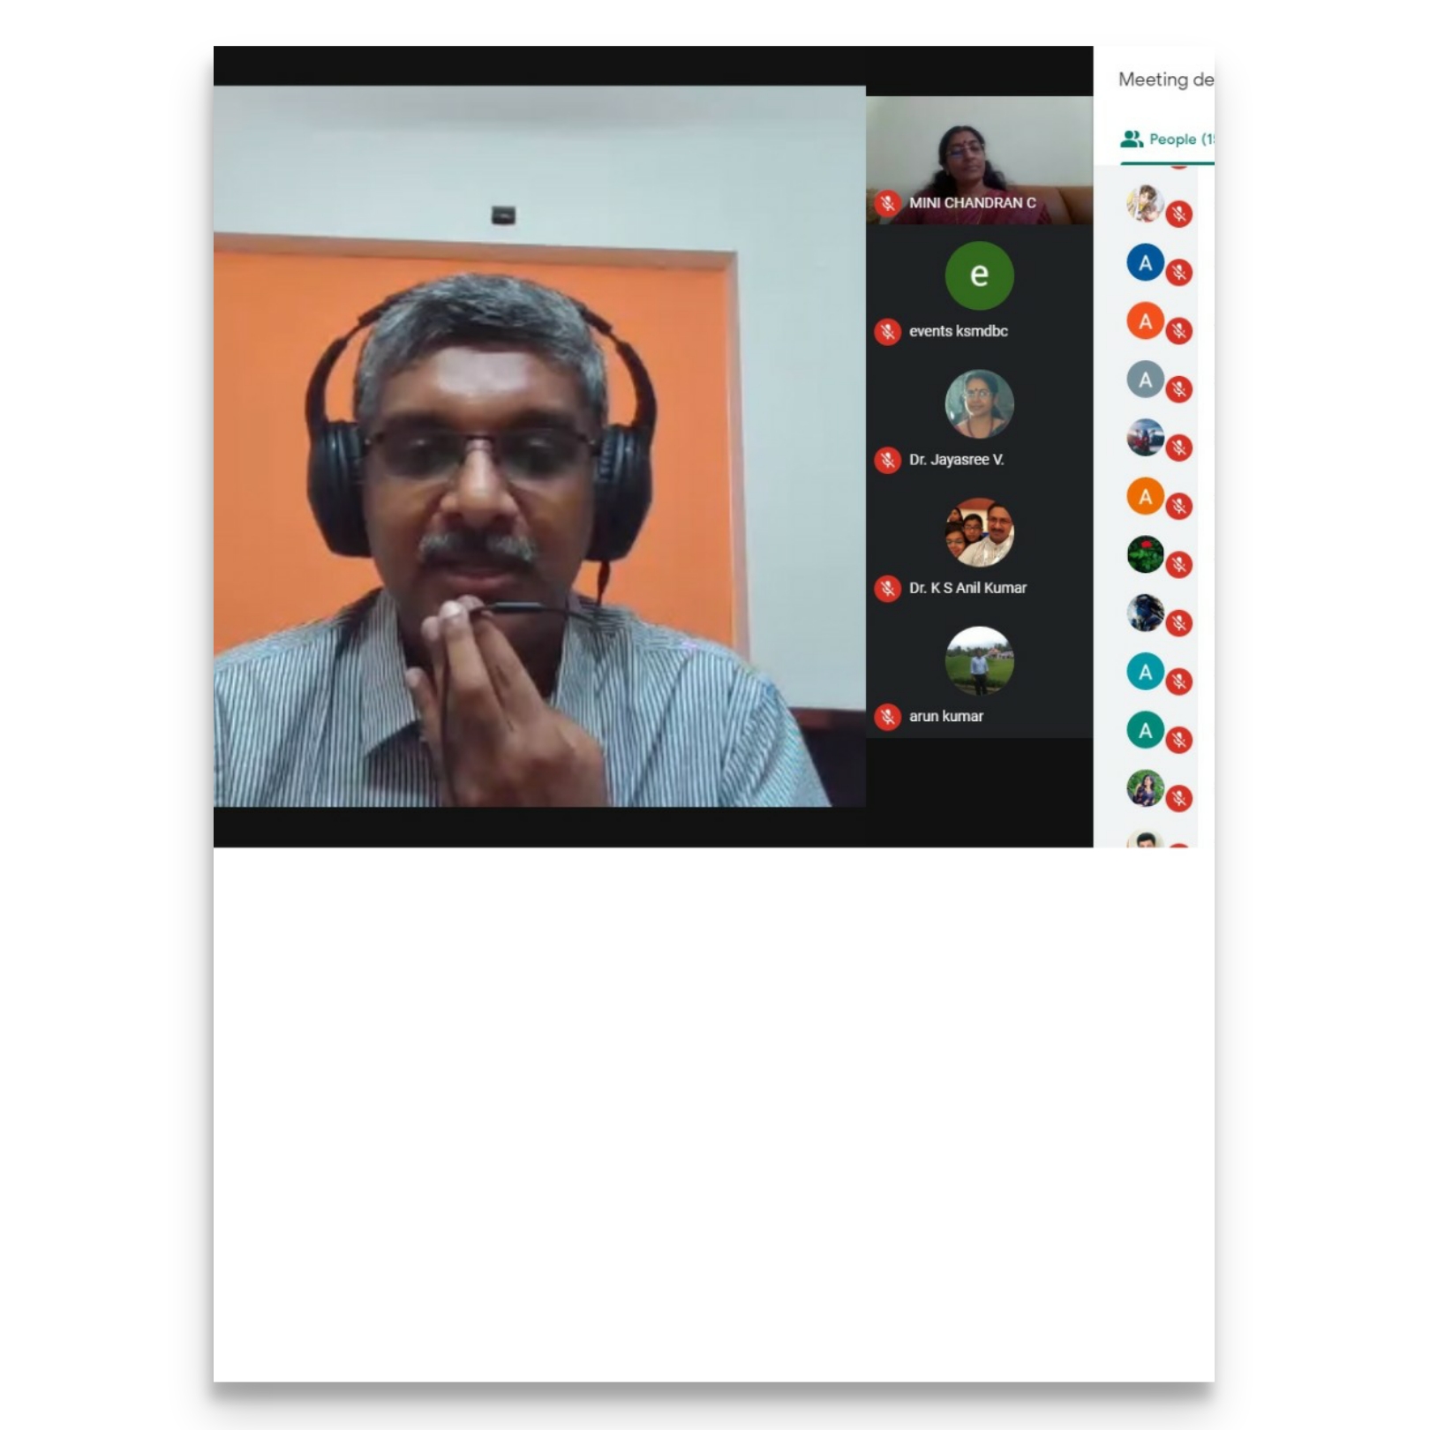Click Dr. Jayasree V. profile picture

[x=979, y=404]
